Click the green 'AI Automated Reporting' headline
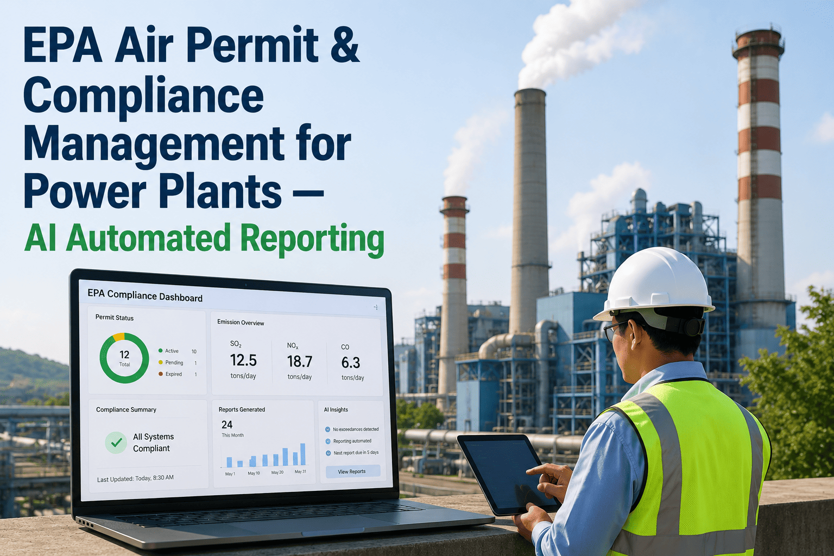The image size is (834, 556). tap(205, 239)
